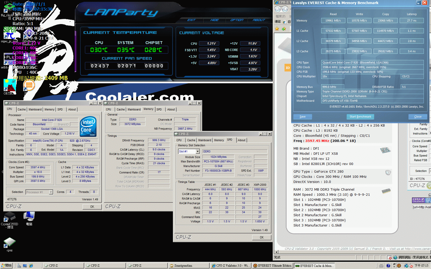Image resolution: width=431 pixels, height=269 pixels.
Task: Open the CrystalCPUID desktop shortcut
Action: (x=9, y=220)
